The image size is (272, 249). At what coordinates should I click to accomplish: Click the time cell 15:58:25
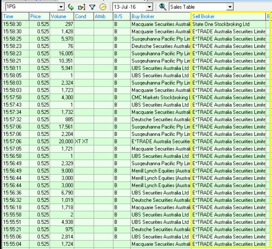pyautogui.click(x=15, y=39)
